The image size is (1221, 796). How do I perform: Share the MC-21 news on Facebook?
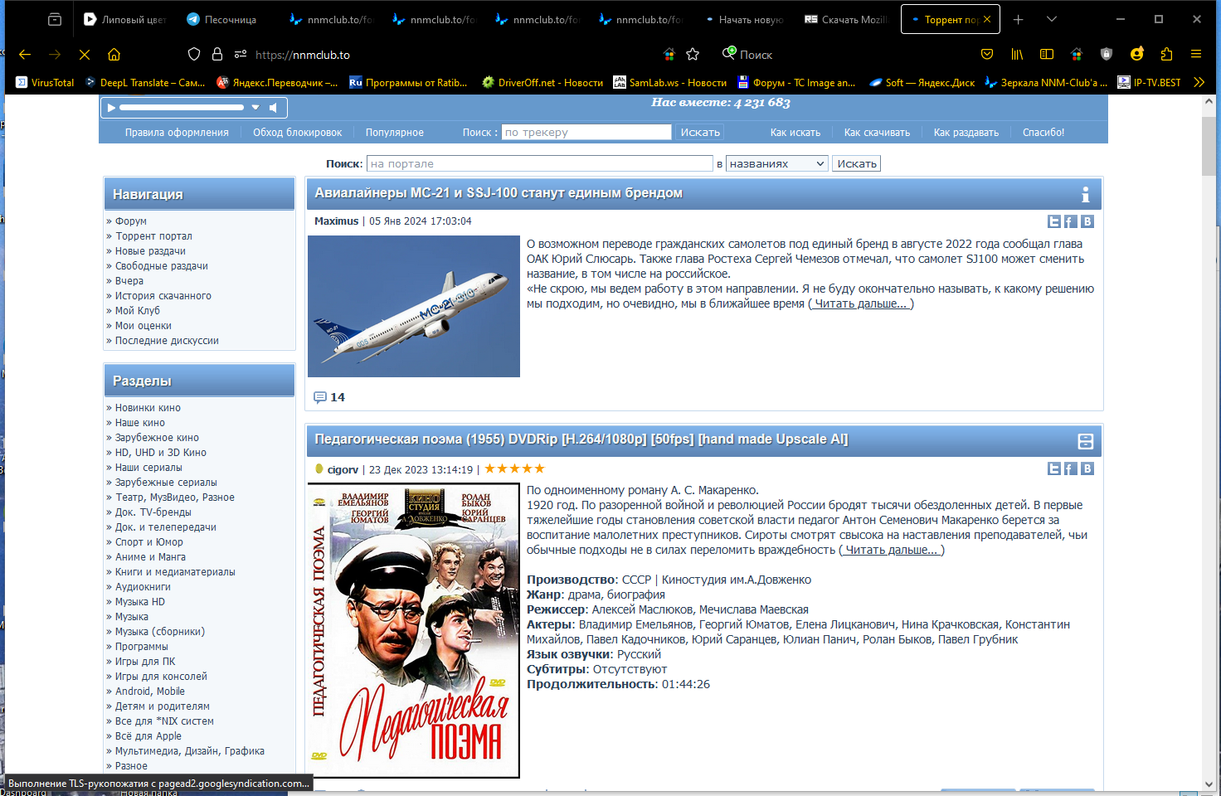[x=1069, y=221]
